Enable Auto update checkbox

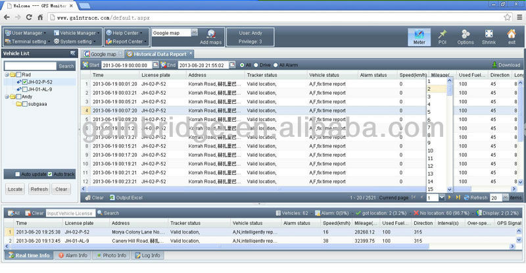[x=18, y=174]
